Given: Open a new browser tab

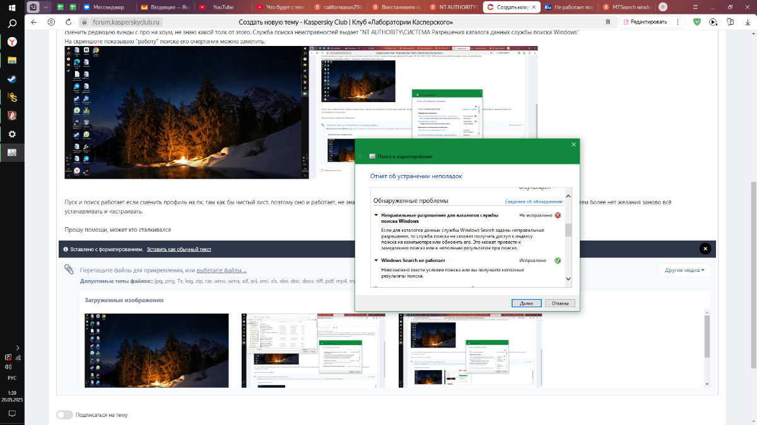Looking at the screenshot, I should click(663, 7).
